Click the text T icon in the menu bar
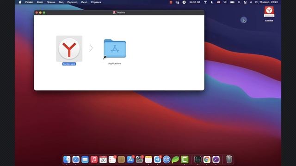The width and height of the screenshot is (296, 166). click(205, 2)
